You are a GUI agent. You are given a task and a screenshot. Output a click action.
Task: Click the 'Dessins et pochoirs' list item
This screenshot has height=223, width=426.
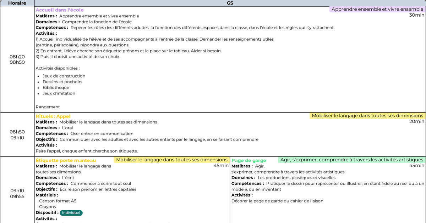point(62,82)
